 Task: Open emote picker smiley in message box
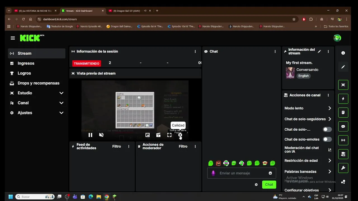coord(270,173)
